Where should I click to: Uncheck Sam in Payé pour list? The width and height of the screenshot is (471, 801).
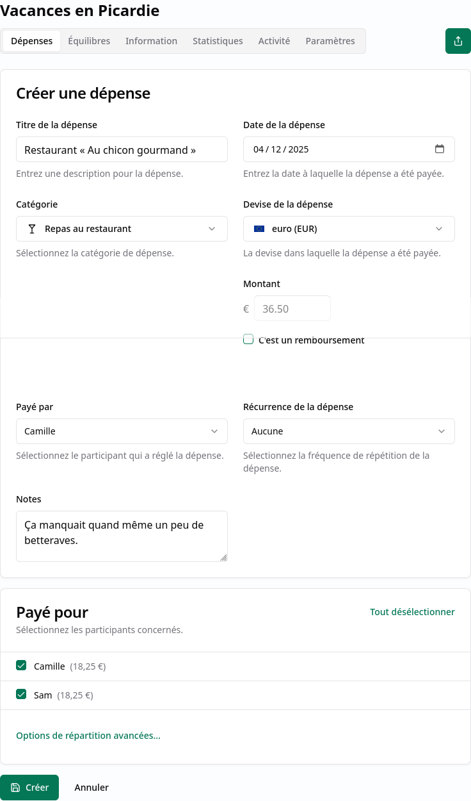pyautogui.click(x=21, y=695)
